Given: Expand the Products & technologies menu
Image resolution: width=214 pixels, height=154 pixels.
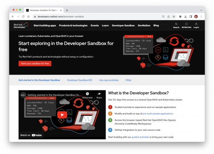Looking at the screenshot, I should (x=73, y=26).
